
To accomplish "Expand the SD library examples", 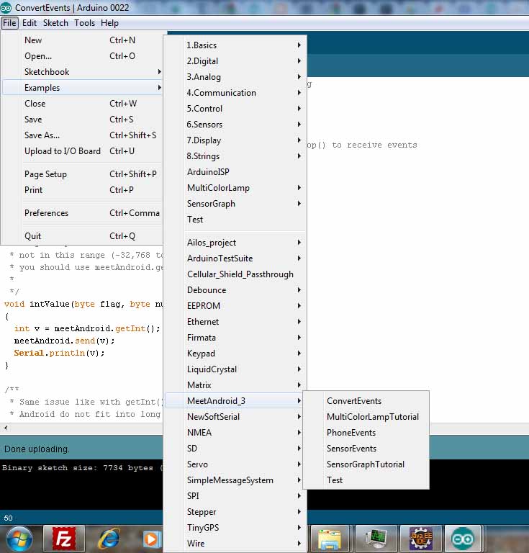I will pyautogui.click(x=235, y=449).
